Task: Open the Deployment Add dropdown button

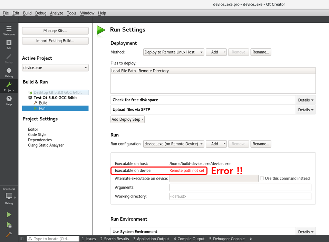Action: (216, 52)
